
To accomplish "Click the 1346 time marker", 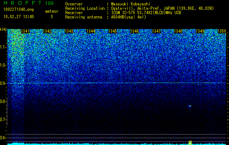I will click(x=134, y=31).
